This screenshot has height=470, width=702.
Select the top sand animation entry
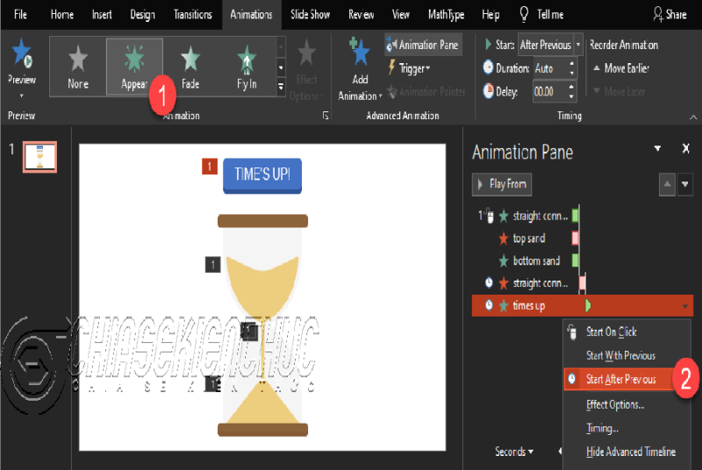527,239
